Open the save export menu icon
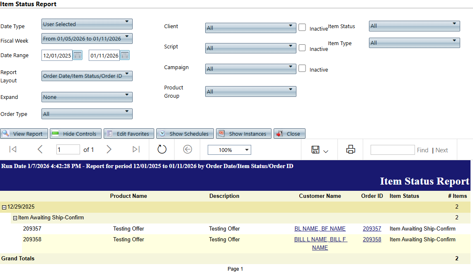 coord(319,150)
